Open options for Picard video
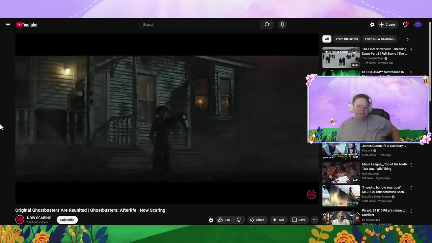The width and height of the screenshot is (432, 243). coord(411,211)
